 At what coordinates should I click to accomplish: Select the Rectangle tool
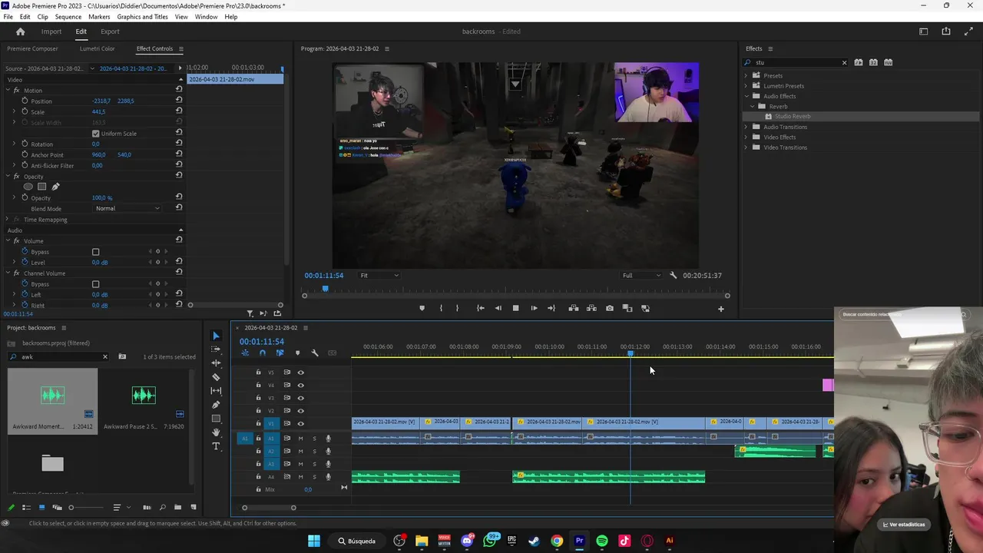pos(216,419)
